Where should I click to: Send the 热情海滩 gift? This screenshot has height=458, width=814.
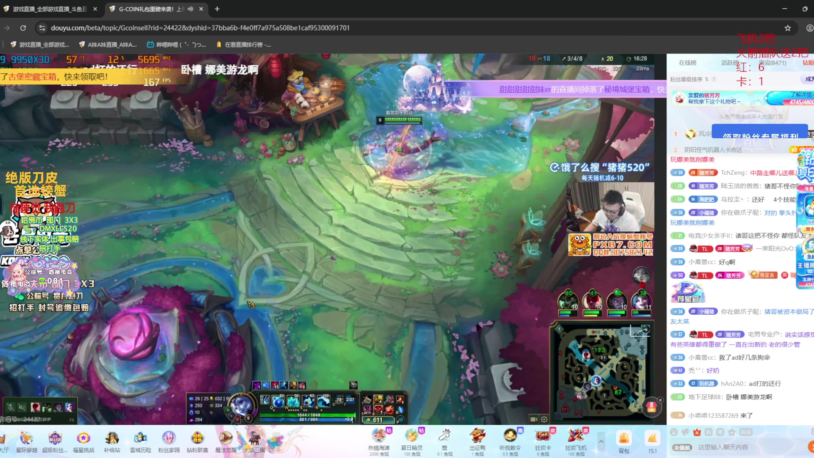click(379, 442)
